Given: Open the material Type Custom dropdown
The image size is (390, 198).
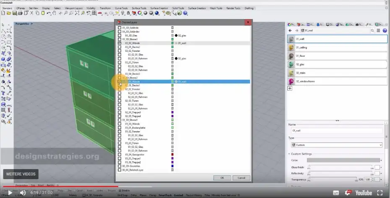Looking at the screenshot, I should (337, 145).
